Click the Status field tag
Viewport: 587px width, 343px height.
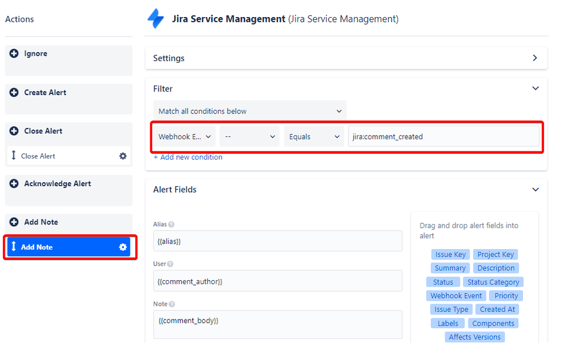443,282
